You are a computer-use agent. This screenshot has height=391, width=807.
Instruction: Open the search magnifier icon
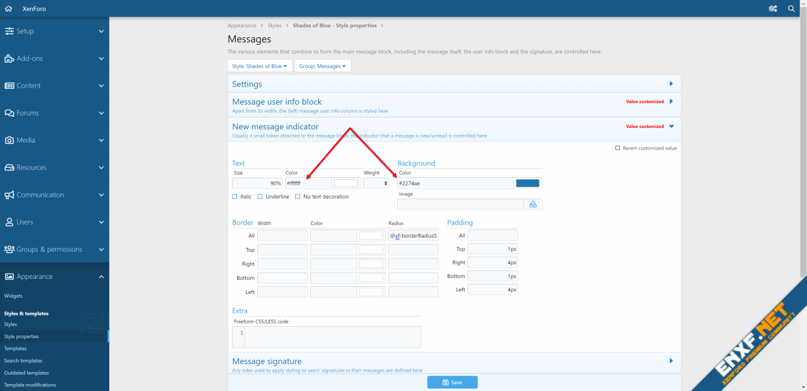click(791, 9)
